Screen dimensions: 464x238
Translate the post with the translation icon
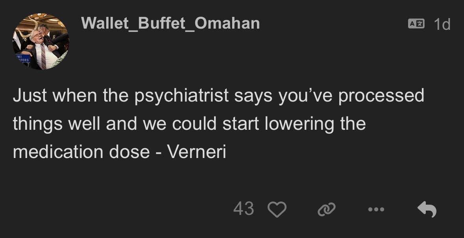click(416, 24)
